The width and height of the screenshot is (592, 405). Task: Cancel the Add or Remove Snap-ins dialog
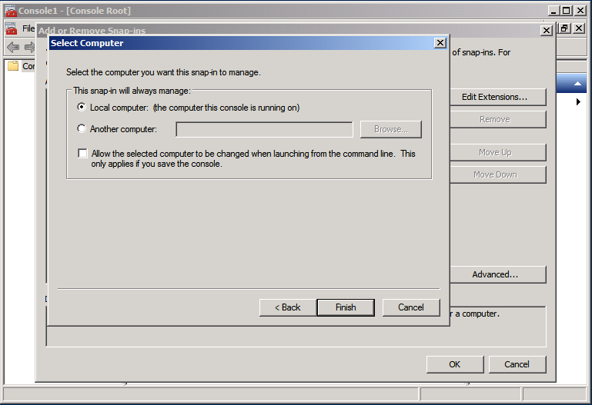point(517,364)
